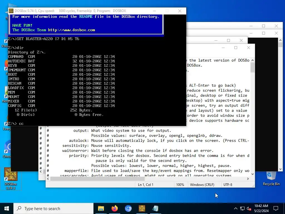Click scroll-up arrow of rear console window
285x214 pixels.
pyautogui.click(x=280, y=40)
